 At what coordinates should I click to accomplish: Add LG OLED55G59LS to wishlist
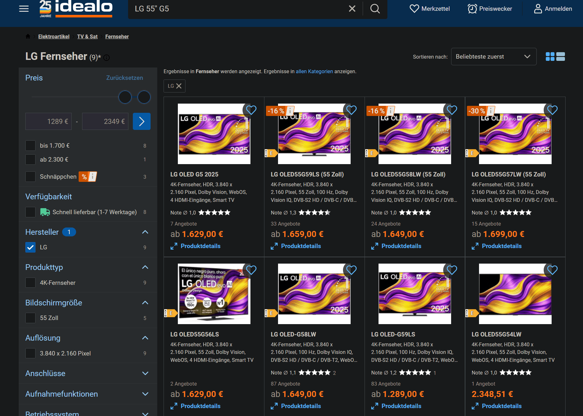point(352,110)
